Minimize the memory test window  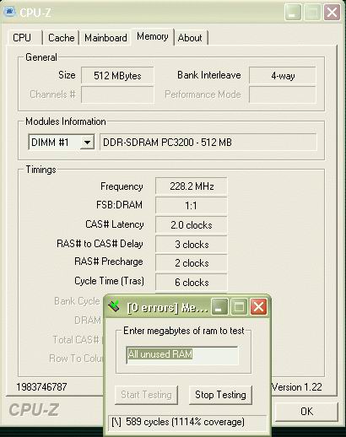219,306
